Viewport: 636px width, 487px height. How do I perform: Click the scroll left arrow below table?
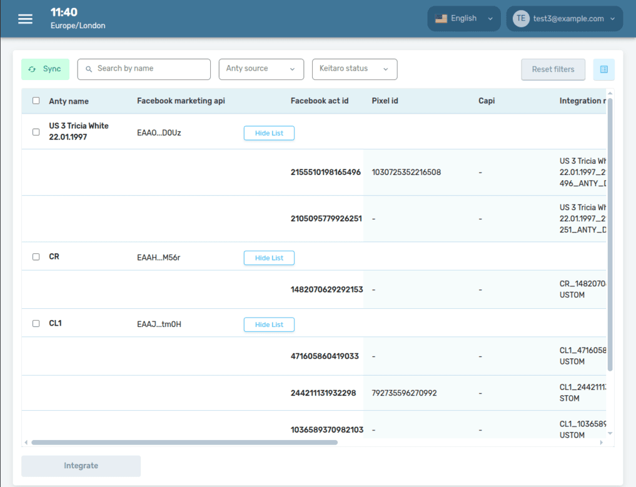pyautogui.click(x=26, y=443)
